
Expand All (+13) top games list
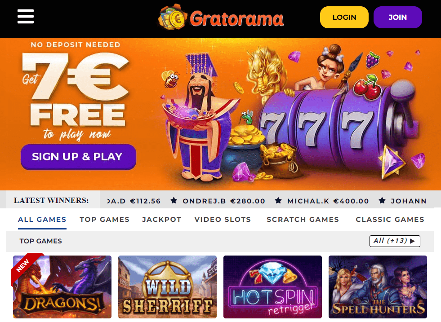point(395,241)
